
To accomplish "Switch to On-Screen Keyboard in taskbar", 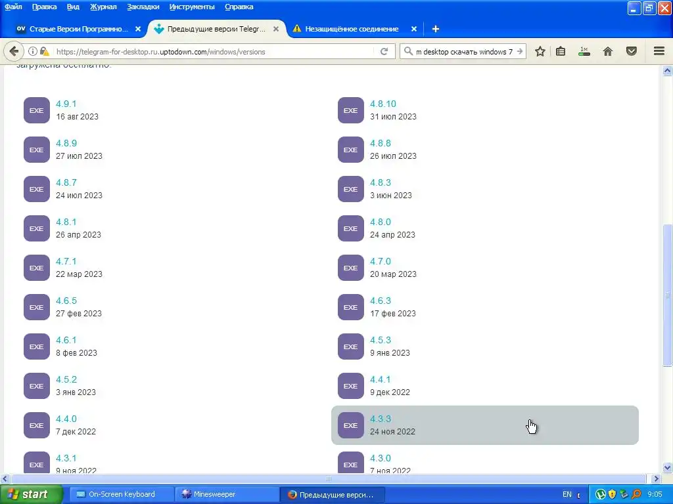I will 122,494.
